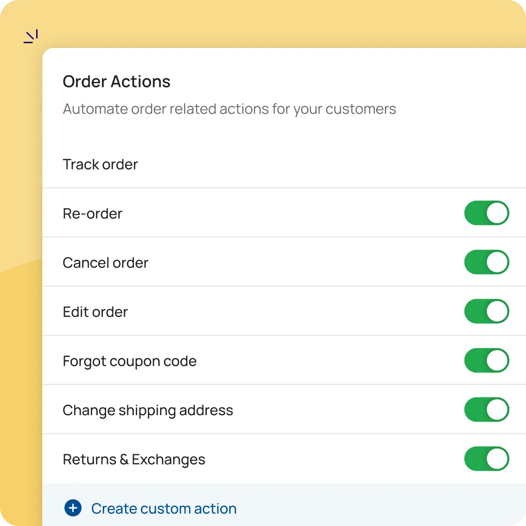Viewport: 526px width, 526px height.
Task: Turn off Returns & Exchanges toggle
Action: pos(487,459)
